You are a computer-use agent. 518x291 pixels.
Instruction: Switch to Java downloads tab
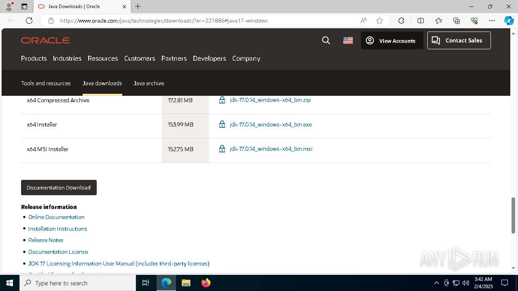[102, 83]
